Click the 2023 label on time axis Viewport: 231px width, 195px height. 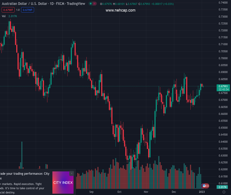click(x=202, y=192)
